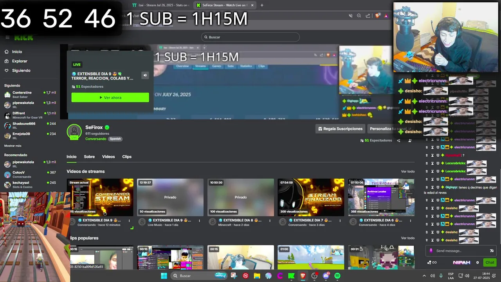Open options menu of the 12-minutes-ago stream

coord(129,221)
